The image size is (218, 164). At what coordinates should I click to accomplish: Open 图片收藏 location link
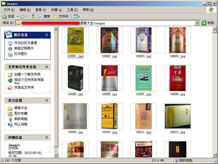pyautogui.click(x=21, y=113)
